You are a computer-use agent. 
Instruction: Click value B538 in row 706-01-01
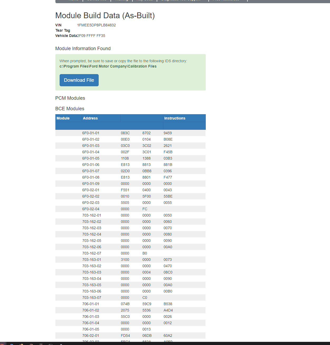[x=168, y=304]
